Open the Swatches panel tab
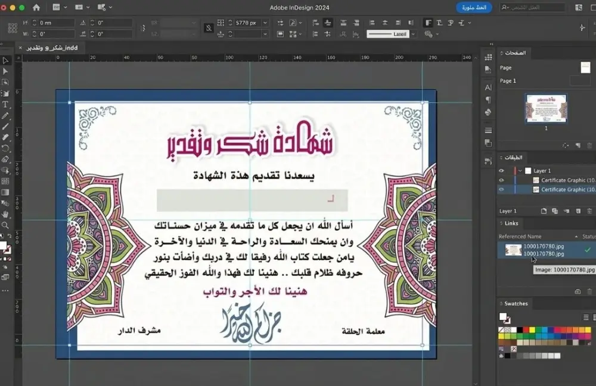Screen dimensions: 596x386 click(x=516, y=303)
